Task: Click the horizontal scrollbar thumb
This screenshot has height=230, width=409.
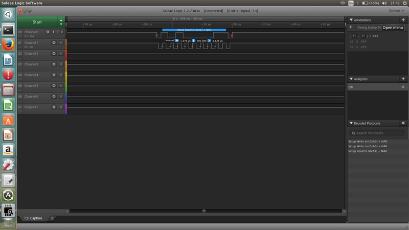Action: click(x=204, y=211)
